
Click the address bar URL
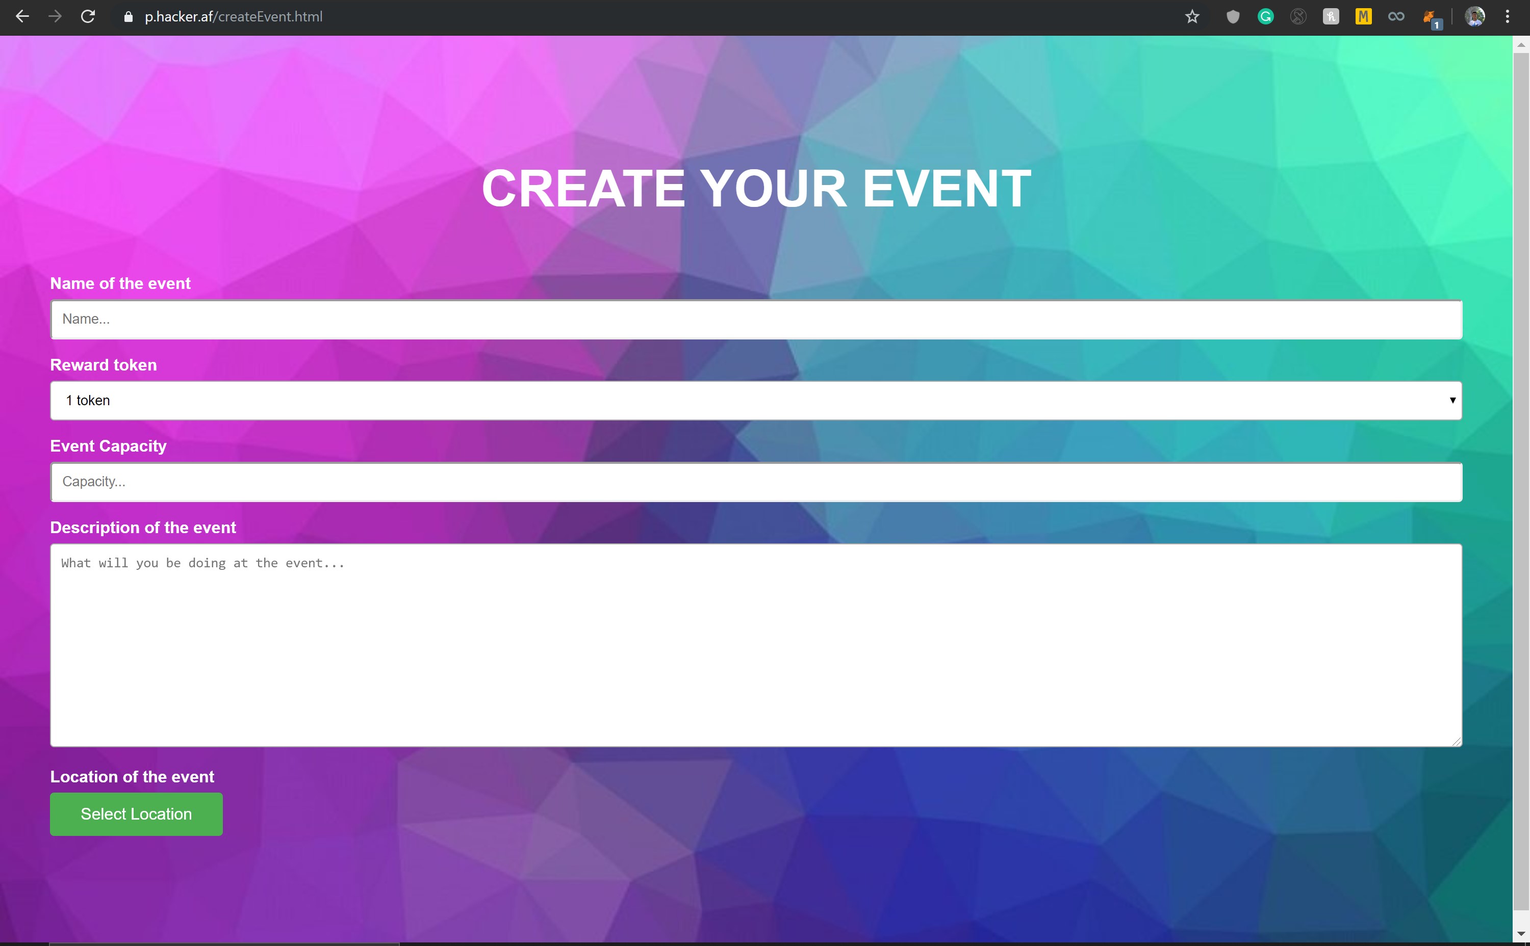tap(234, 17)
